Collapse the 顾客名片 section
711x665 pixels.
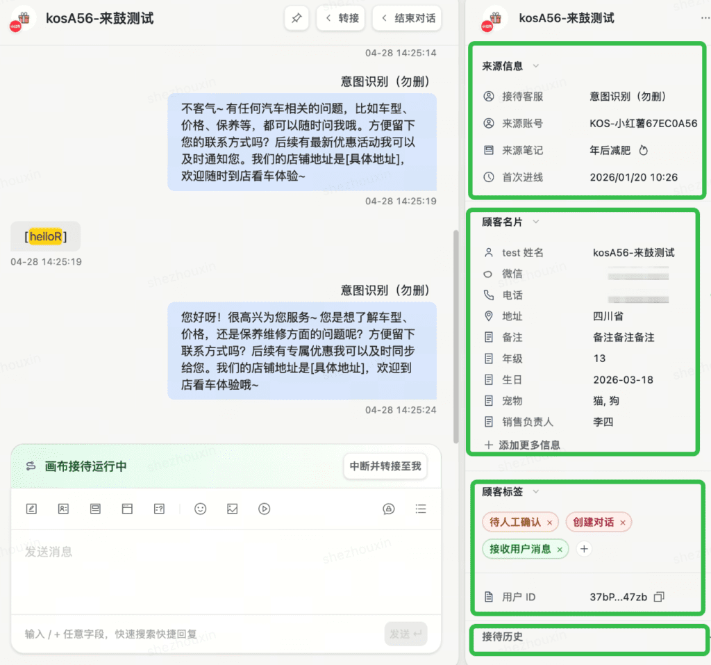pyautogui.click(x=535, y=222)
